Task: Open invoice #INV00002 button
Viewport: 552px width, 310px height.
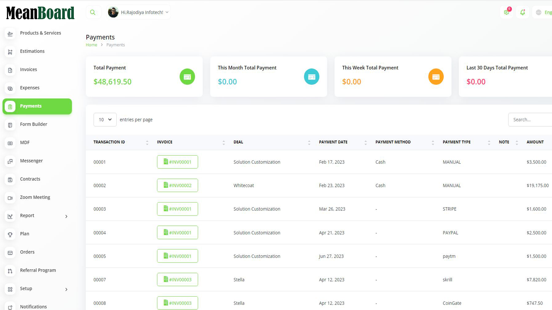Action: 177,185
